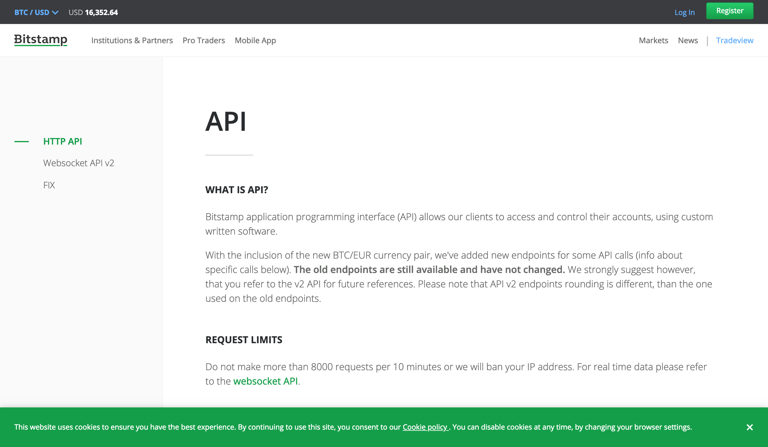
Task: Click the Pro Traders navigation item
Action: pos(204,40)
